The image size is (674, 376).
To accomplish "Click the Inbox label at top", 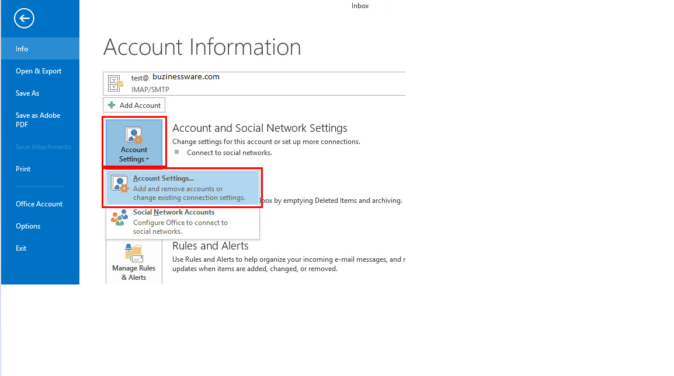I will pos(360,5).
